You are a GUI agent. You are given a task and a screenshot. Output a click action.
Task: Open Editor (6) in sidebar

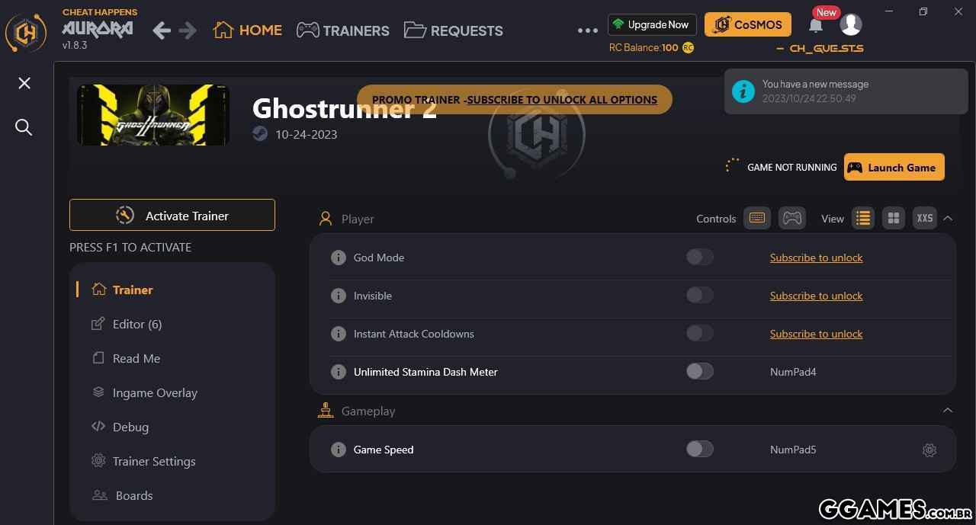(x=127, y=324)
